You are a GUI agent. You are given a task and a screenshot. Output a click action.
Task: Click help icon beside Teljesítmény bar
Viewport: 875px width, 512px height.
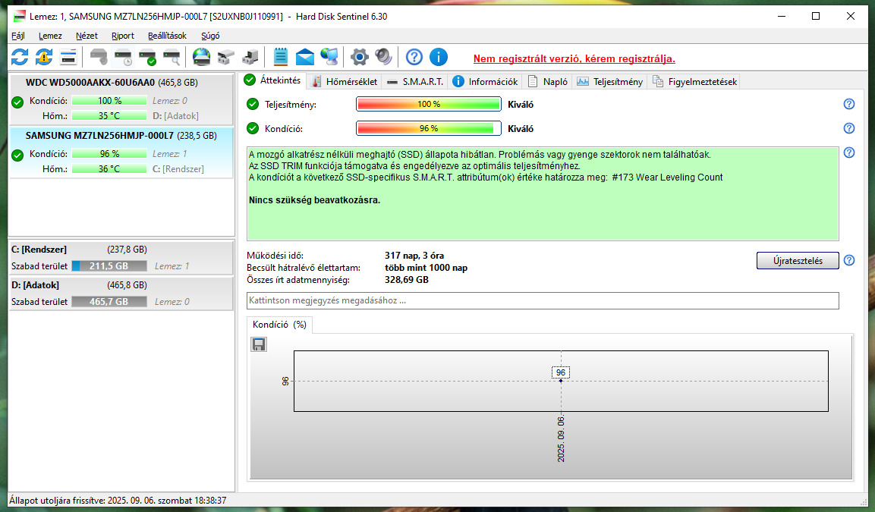(x=848, y=105)
